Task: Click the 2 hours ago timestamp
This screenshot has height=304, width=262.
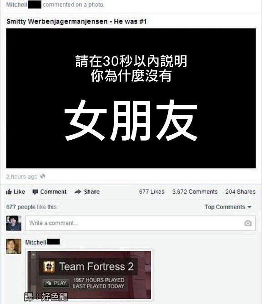Action: pyautogui.click(x=22, y=177)
